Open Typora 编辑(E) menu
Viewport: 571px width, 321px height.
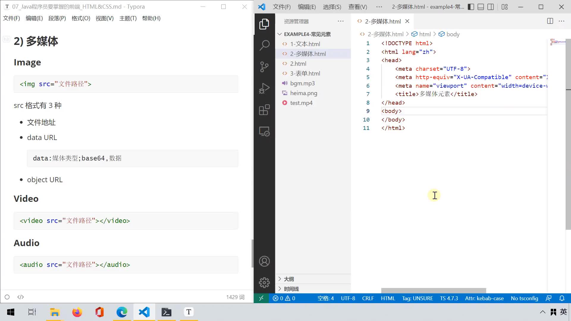34,18
